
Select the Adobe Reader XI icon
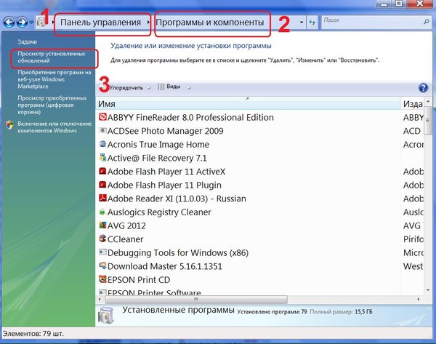coord(102,198)
